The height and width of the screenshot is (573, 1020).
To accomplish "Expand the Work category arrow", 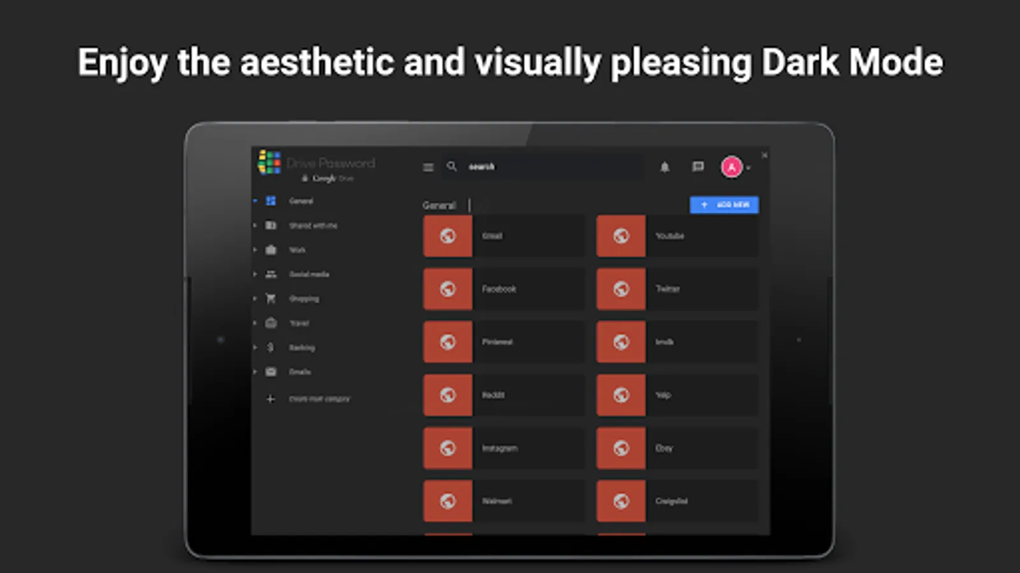I will click(255, 250).
